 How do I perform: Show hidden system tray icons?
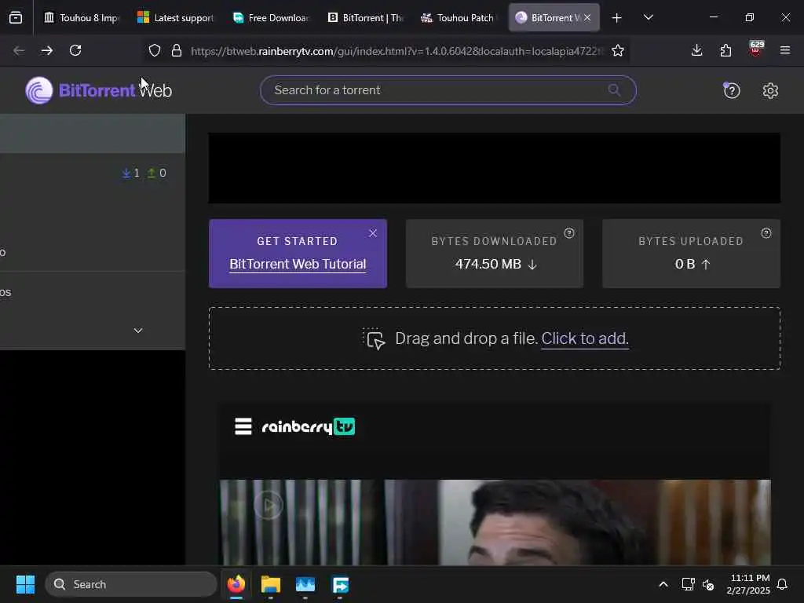[663, 584]
